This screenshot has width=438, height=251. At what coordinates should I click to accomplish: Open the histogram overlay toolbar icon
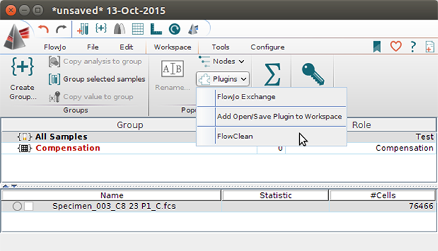119,29
